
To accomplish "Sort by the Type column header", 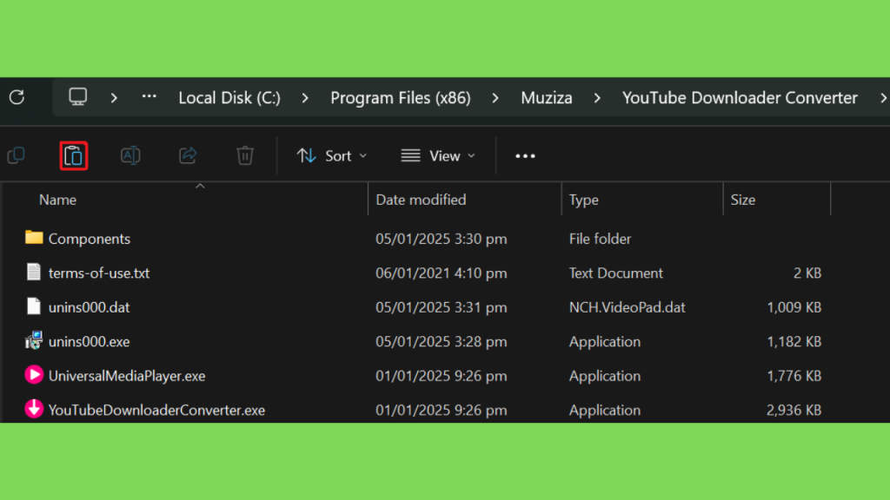I will [583, 200].
